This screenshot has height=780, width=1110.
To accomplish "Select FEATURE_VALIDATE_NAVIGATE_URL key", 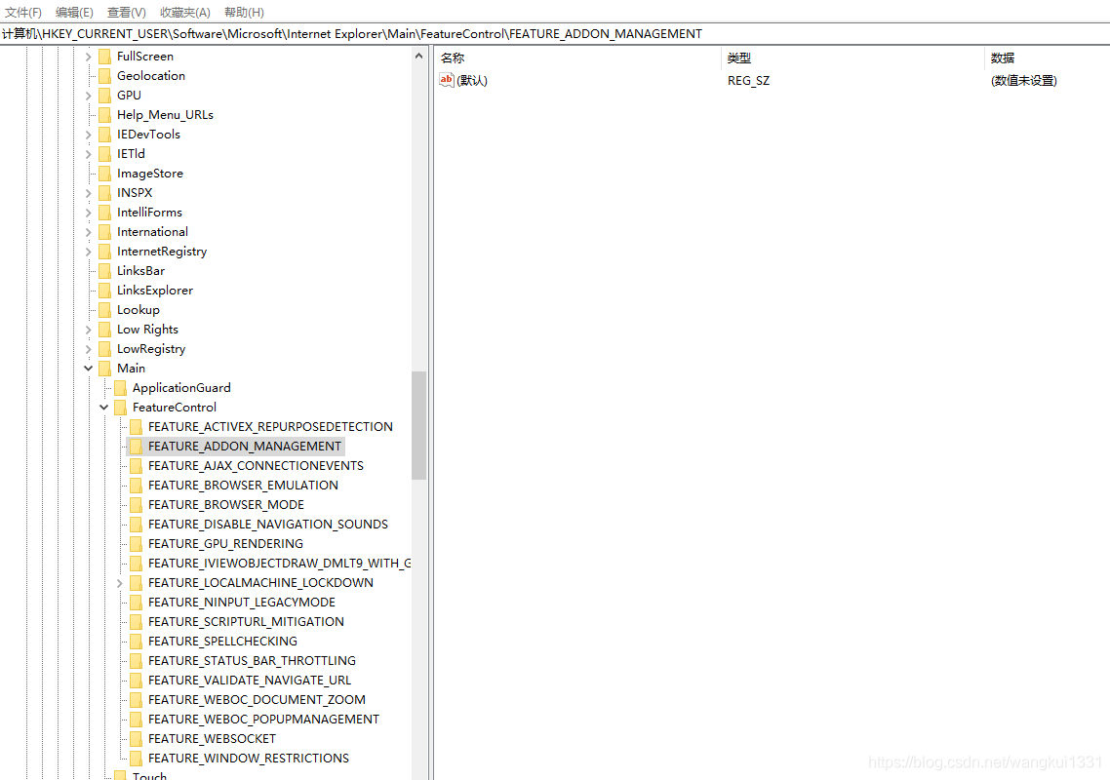I will tap(249, 681).
